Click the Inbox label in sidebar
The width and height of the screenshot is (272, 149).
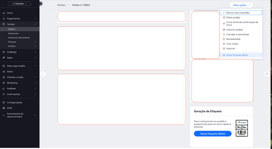point(10,71)
